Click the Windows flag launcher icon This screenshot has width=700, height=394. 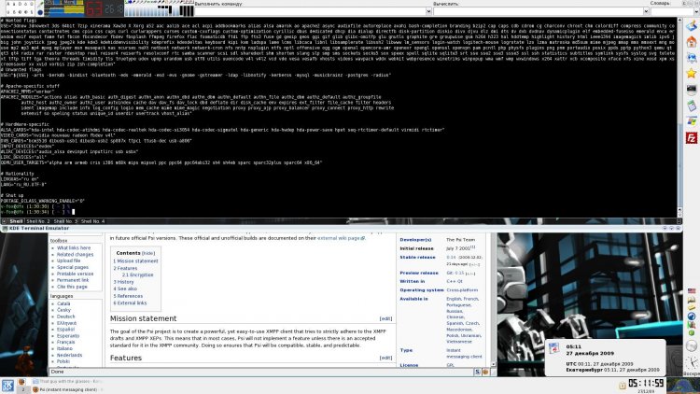point(692,121)
